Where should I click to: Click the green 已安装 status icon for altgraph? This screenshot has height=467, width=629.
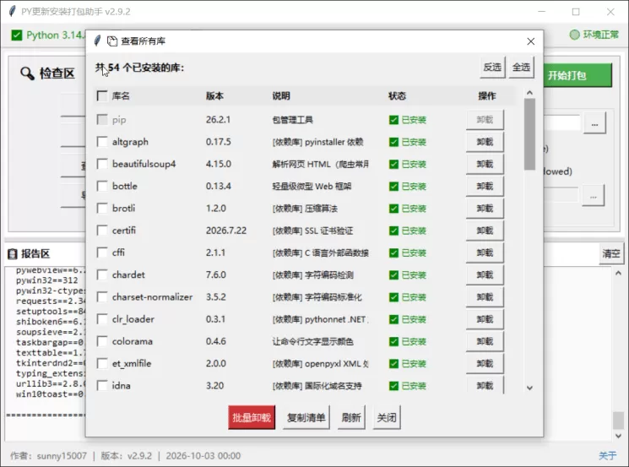click(x=394, y=142)
